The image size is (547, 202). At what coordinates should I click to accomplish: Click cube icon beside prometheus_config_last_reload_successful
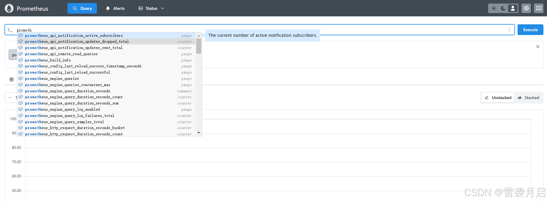[x=21, y=72]
